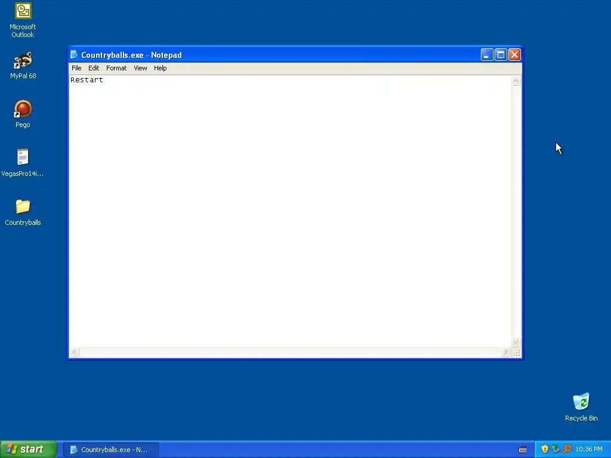The height and width of the screenshot is (458, 611).
Task: Click the word Restart in text area
Action: pos(87,80)
